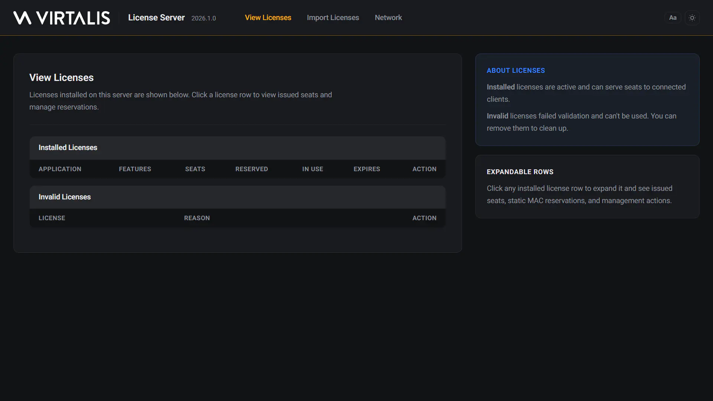Click the EXPIRES column header

(367, 169)
